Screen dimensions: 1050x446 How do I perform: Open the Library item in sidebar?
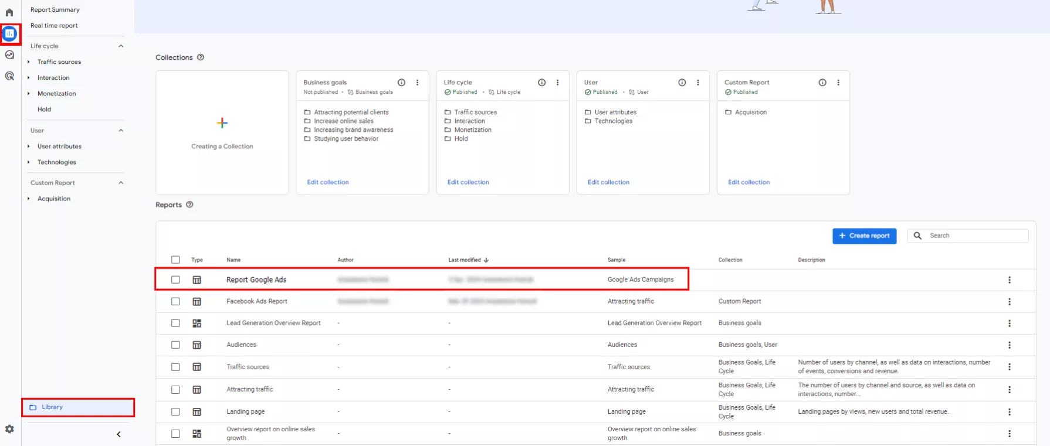tap(78, 407)
